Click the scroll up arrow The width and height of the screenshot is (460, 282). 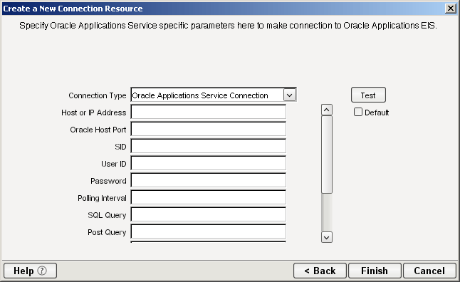327,110
